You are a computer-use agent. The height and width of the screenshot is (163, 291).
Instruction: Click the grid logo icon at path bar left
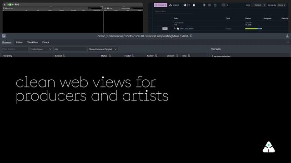pos(4,36)
